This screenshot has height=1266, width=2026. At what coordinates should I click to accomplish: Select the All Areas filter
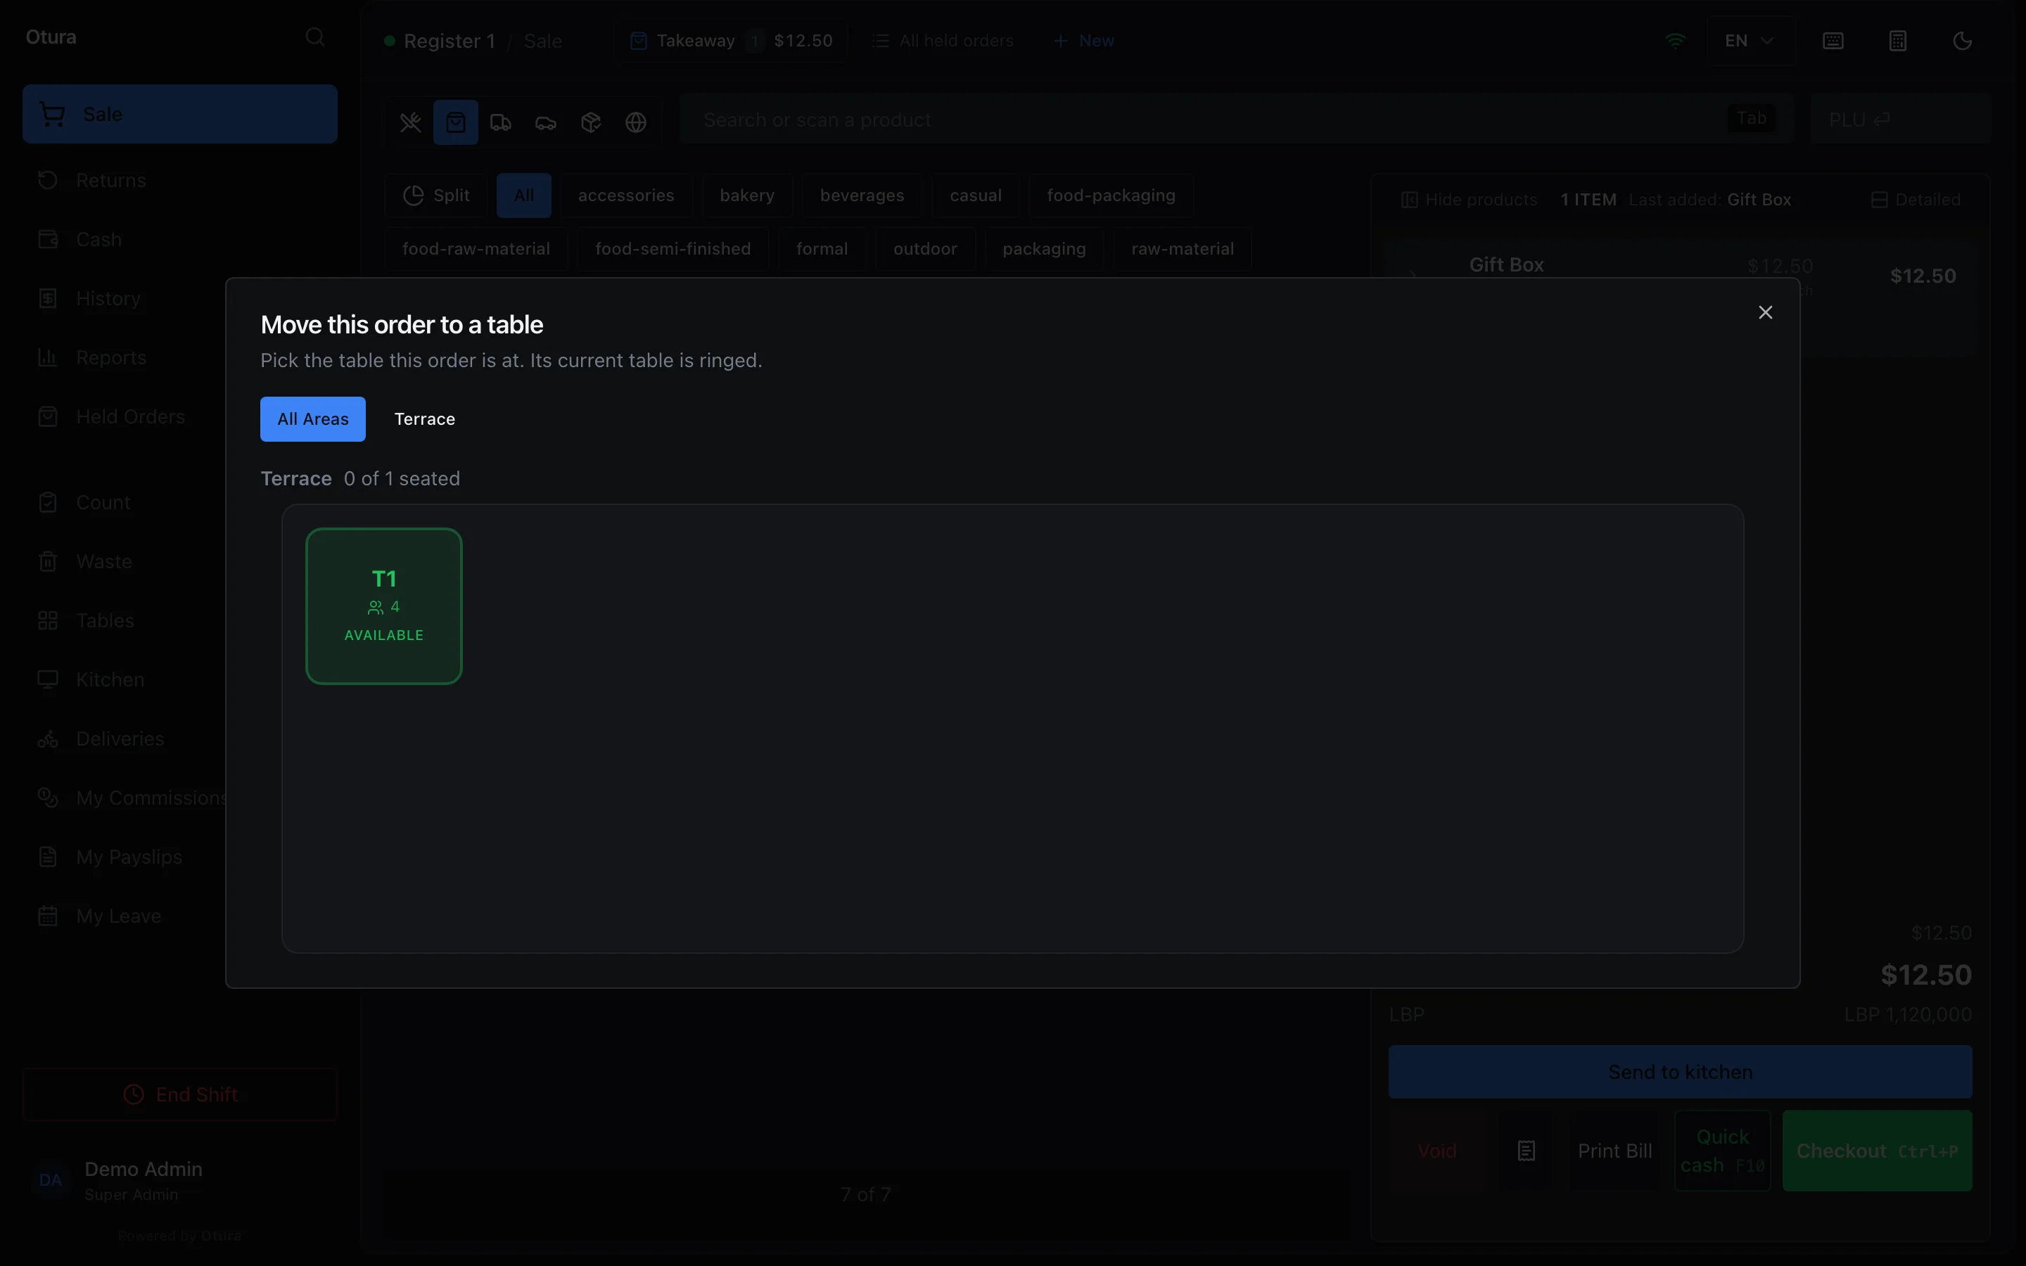coord(312,418)
